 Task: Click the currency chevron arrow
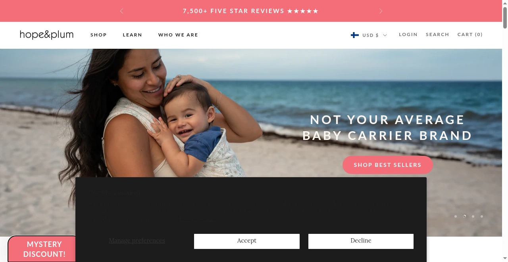385,35
